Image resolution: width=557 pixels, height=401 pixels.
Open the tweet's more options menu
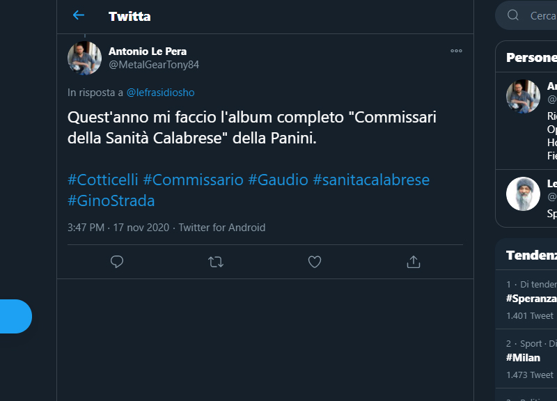tap(456, 51)
